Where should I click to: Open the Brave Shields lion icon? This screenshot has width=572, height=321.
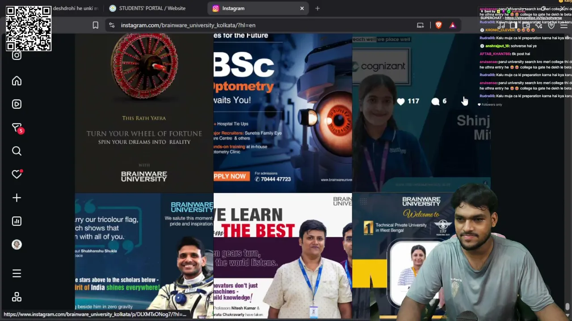438,25
